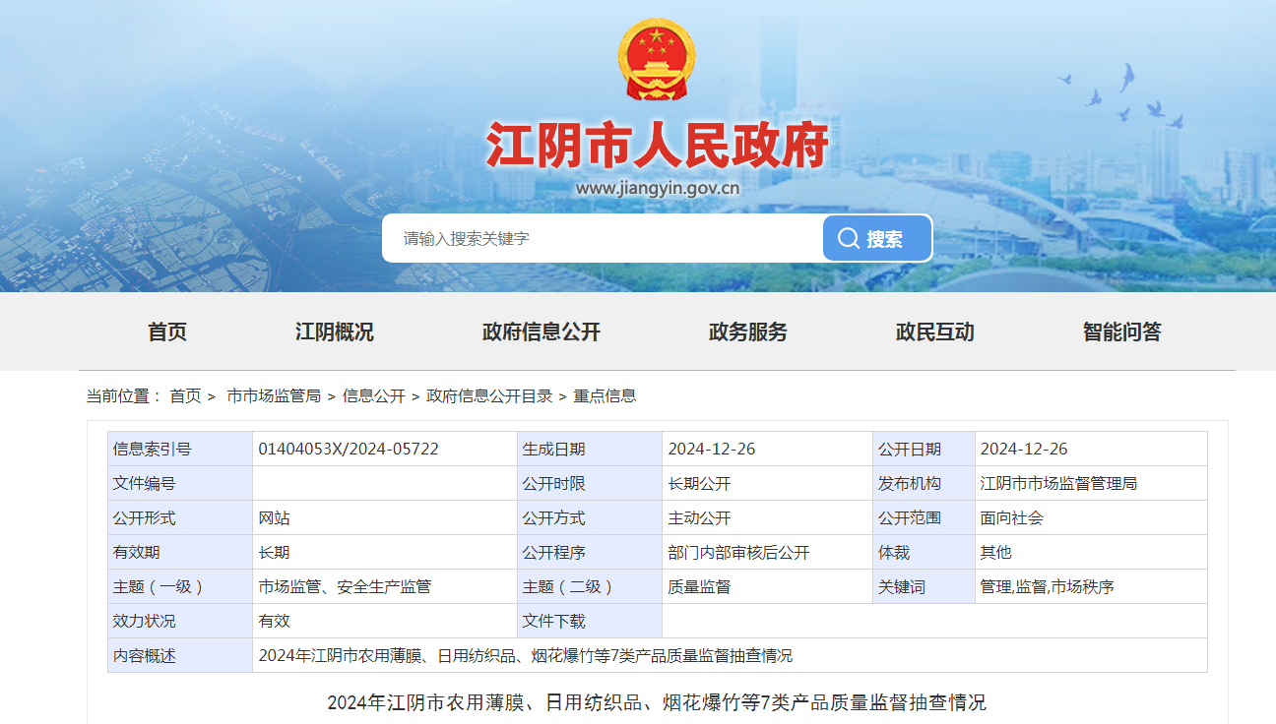
Task: Click the 搜索 search button
Action: tap(877, 238)
